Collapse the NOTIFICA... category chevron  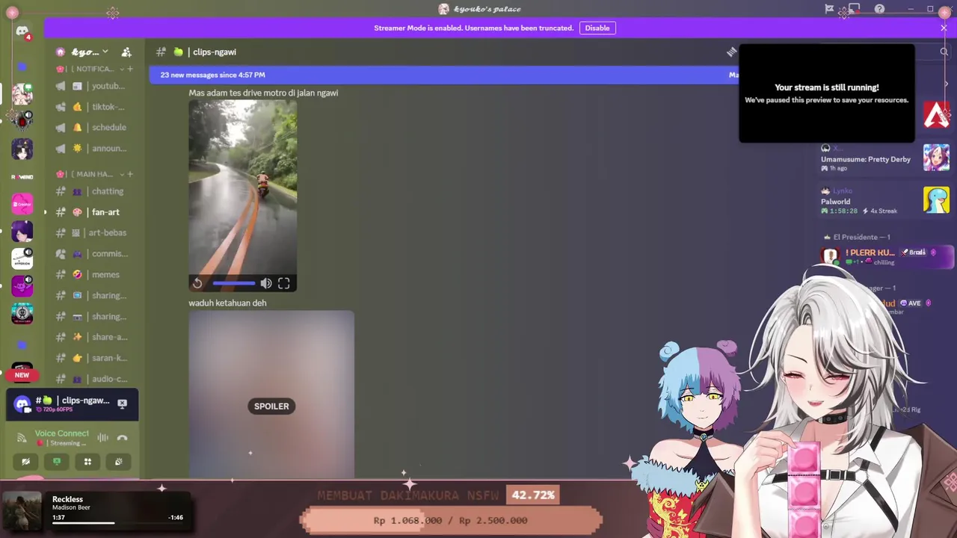122,69
